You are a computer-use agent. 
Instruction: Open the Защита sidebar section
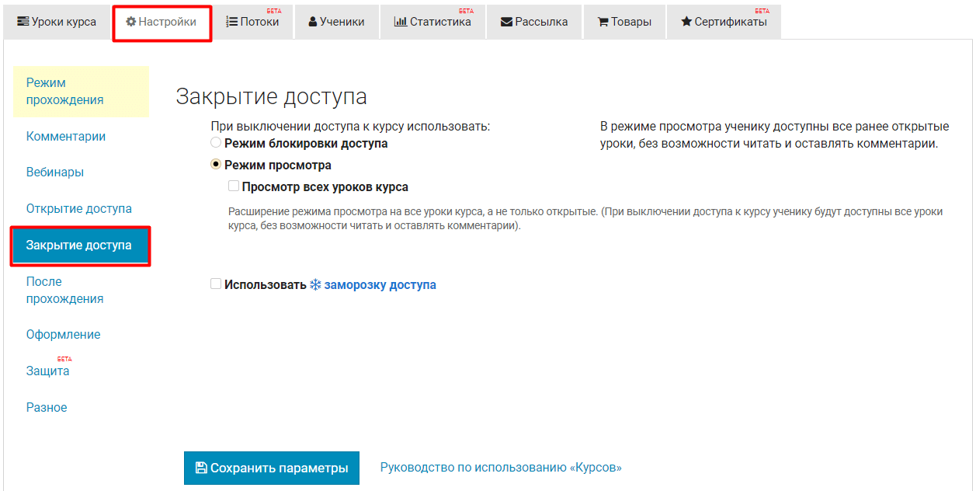point(47,371)
